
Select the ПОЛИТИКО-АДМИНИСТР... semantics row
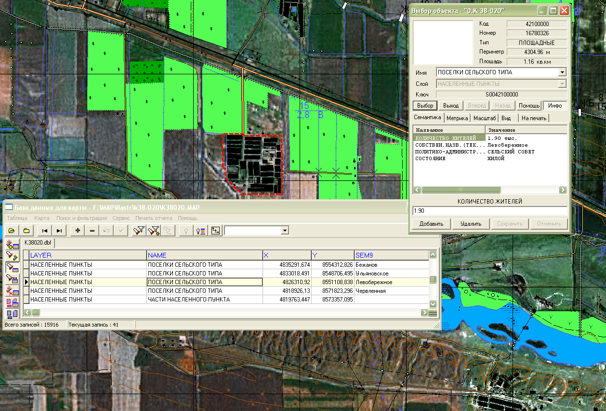(x=490, y=151)
